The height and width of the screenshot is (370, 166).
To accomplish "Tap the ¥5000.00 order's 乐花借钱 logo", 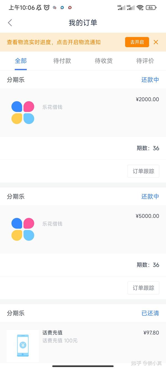I will pyautogui.click(x=23, y=229).
